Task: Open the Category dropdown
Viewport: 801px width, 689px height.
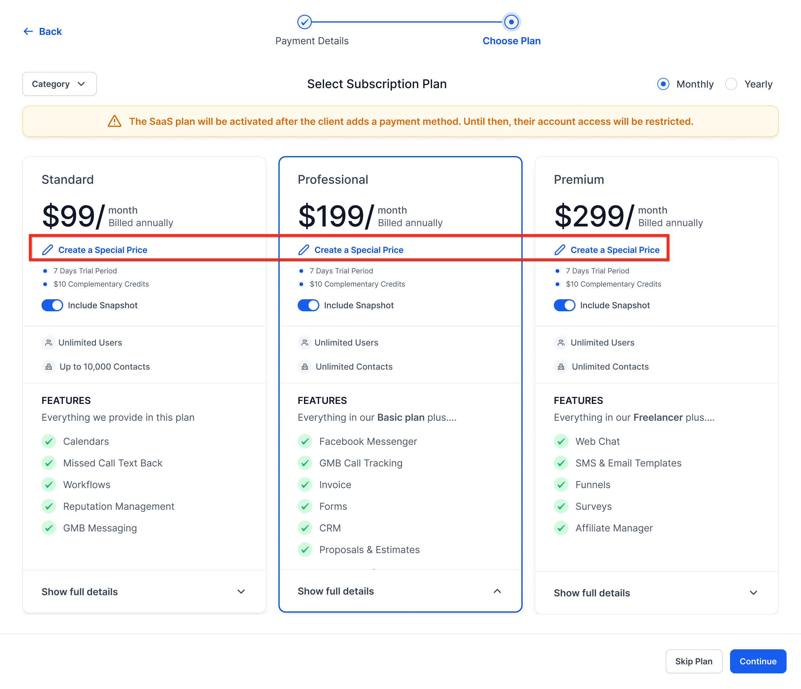Action: tap(59, 84)
